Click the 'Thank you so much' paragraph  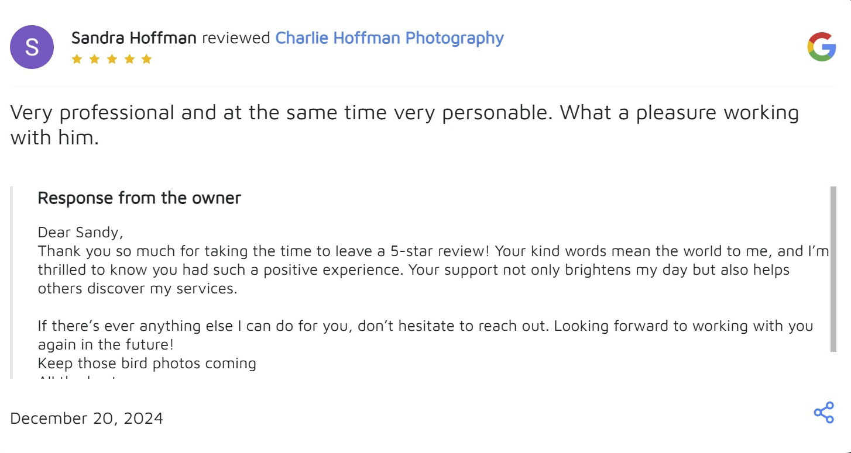pyautogui.click(x=410, y=270)
